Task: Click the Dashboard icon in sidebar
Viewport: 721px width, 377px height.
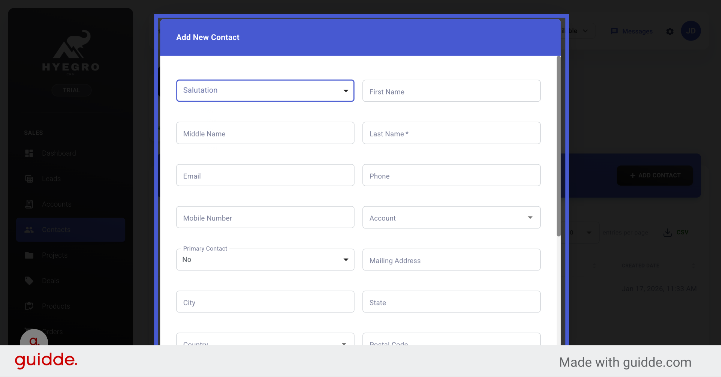Action: [29, 153]
